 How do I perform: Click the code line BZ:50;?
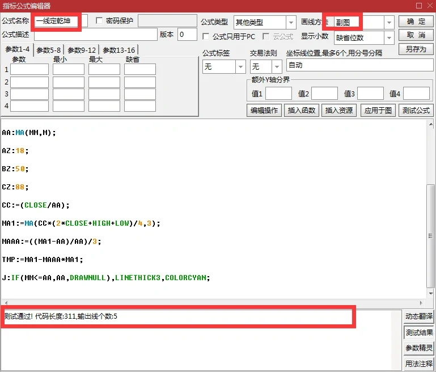click(x=15, y=169)
